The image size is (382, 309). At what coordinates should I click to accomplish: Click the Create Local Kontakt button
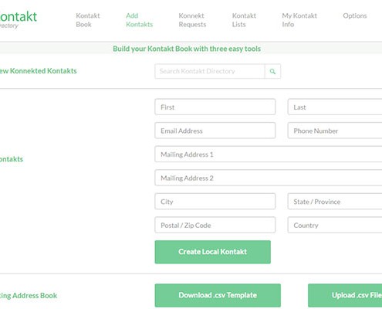(x=213, y=252)
